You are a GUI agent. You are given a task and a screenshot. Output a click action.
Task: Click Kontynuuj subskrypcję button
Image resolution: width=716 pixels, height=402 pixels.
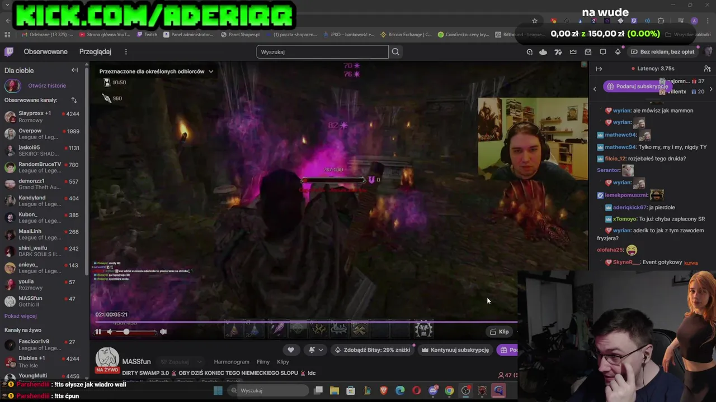coord(455,350)
